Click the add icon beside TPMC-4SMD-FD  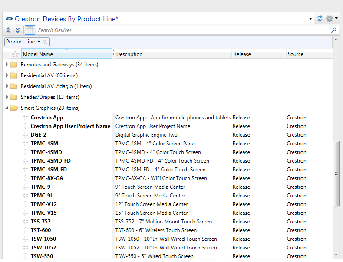(26, 160)
